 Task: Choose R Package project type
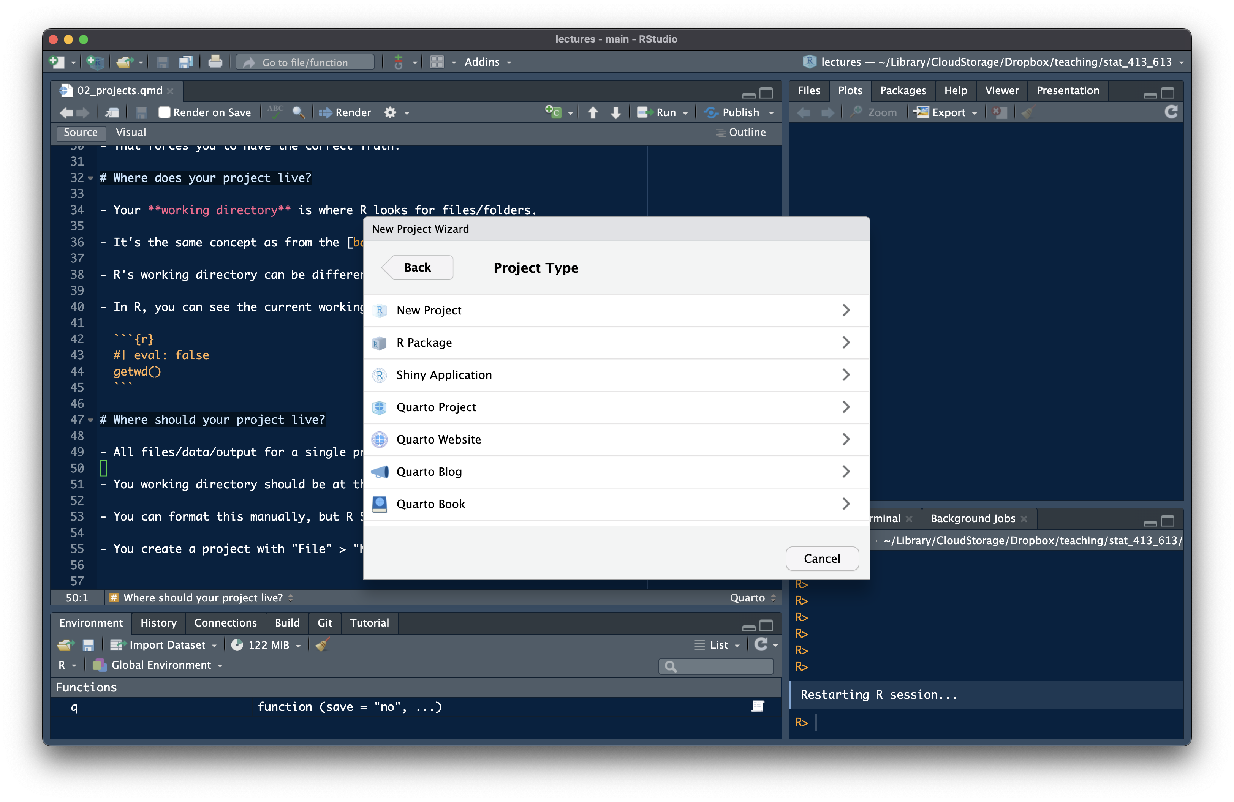(616, 343)
